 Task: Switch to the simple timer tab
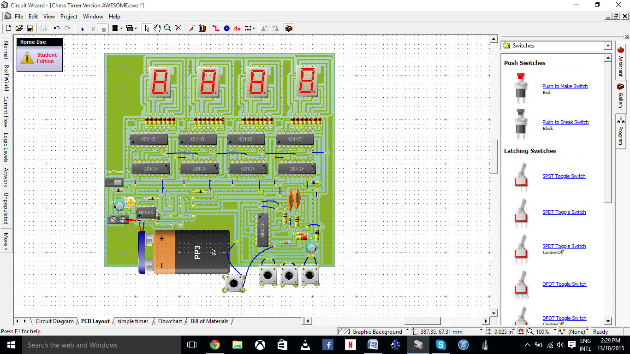click(133, 321)
